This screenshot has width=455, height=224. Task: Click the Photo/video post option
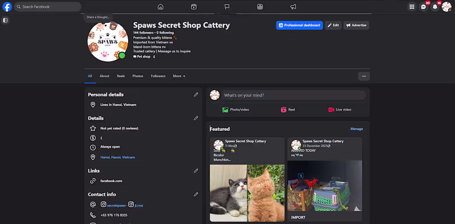(236, 110)
